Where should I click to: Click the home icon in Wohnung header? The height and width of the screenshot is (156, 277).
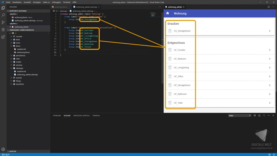pos(168,13)
